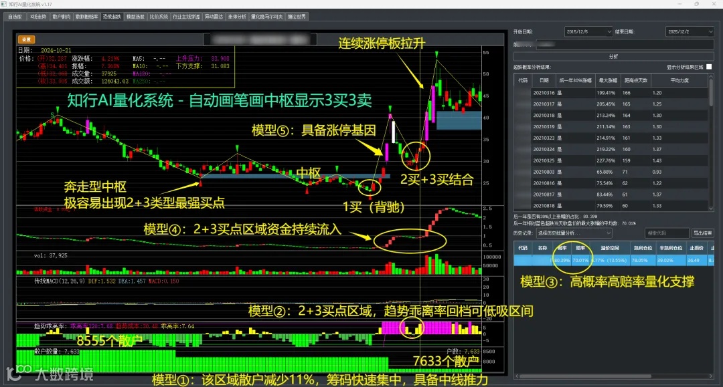Open the 自选股 tab
The height and width of the screenshot is (387, 723).
15,17
